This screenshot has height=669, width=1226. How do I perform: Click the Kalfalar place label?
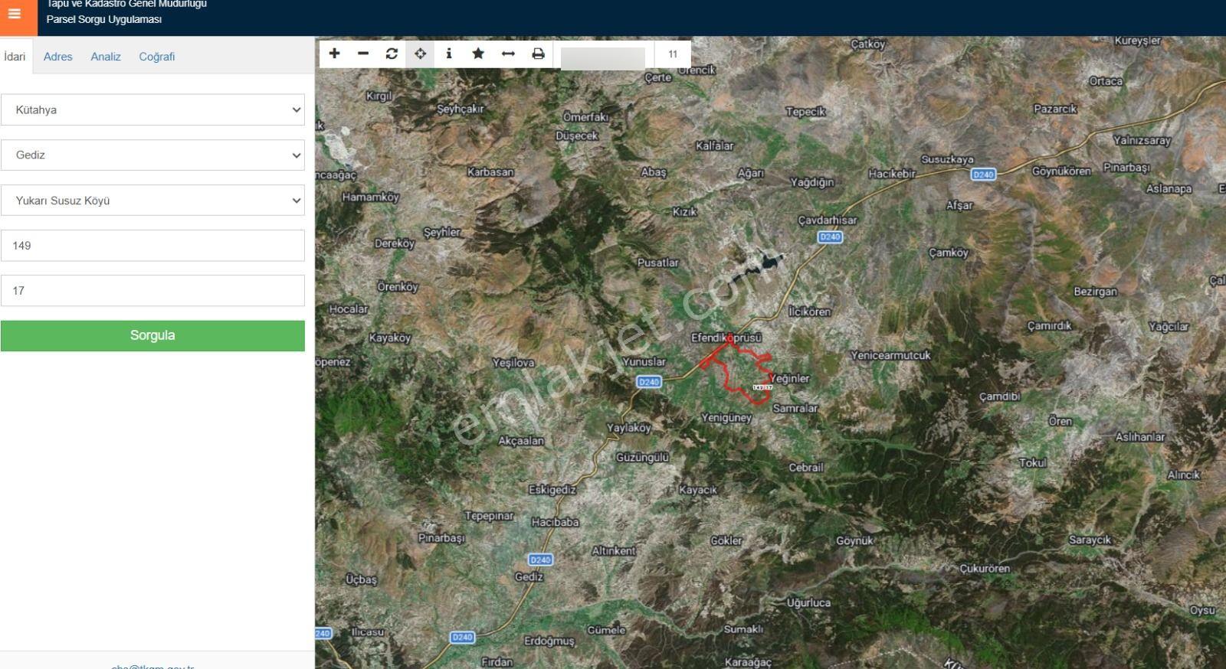pos(715,146)
